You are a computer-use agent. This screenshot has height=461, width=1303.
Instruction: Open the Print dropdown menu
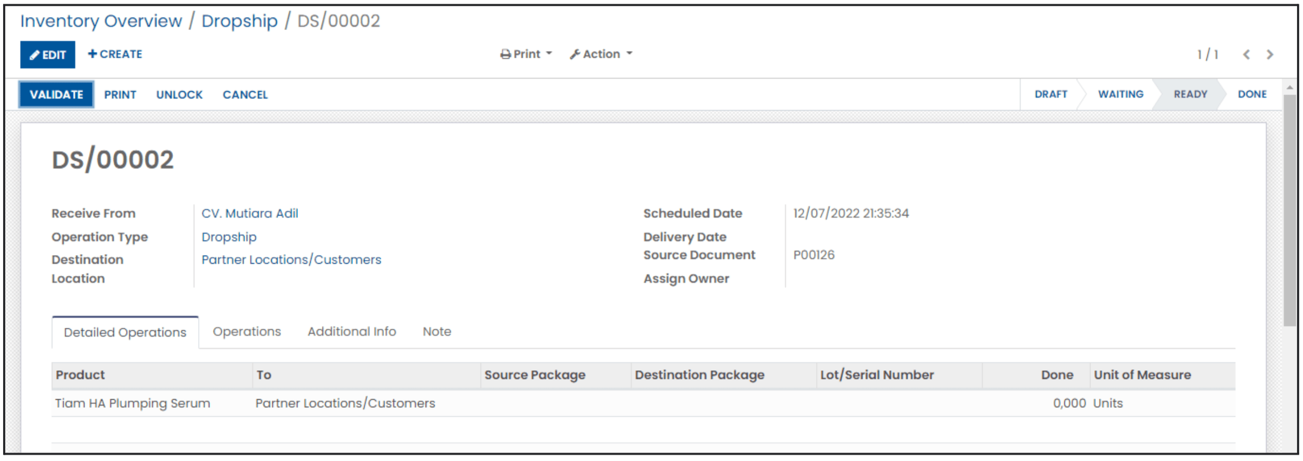click(x=526, y=54)
